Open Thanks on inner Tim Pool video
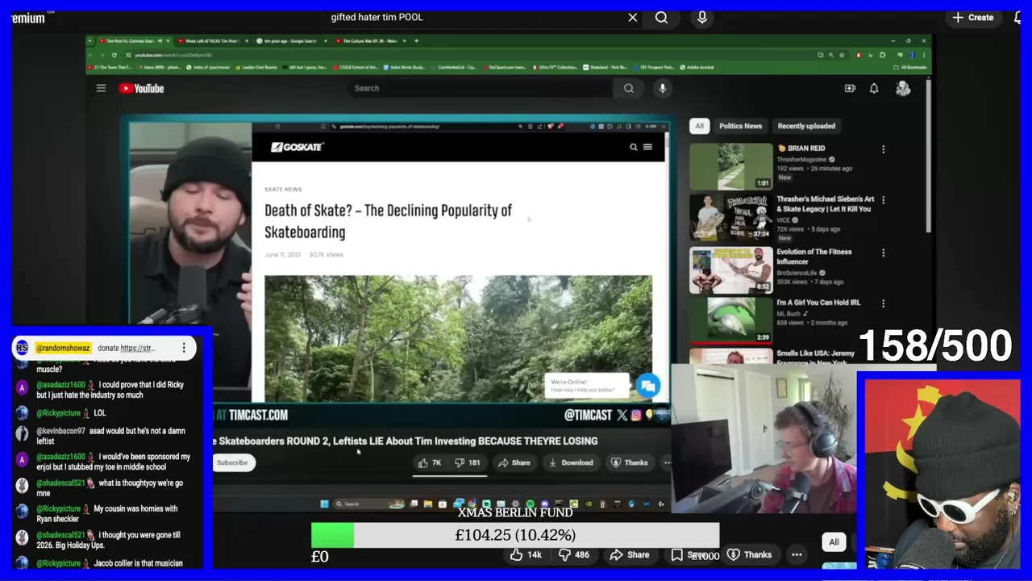The width and height of the screenshot is (1032, 581). click(x=629, y=462)
